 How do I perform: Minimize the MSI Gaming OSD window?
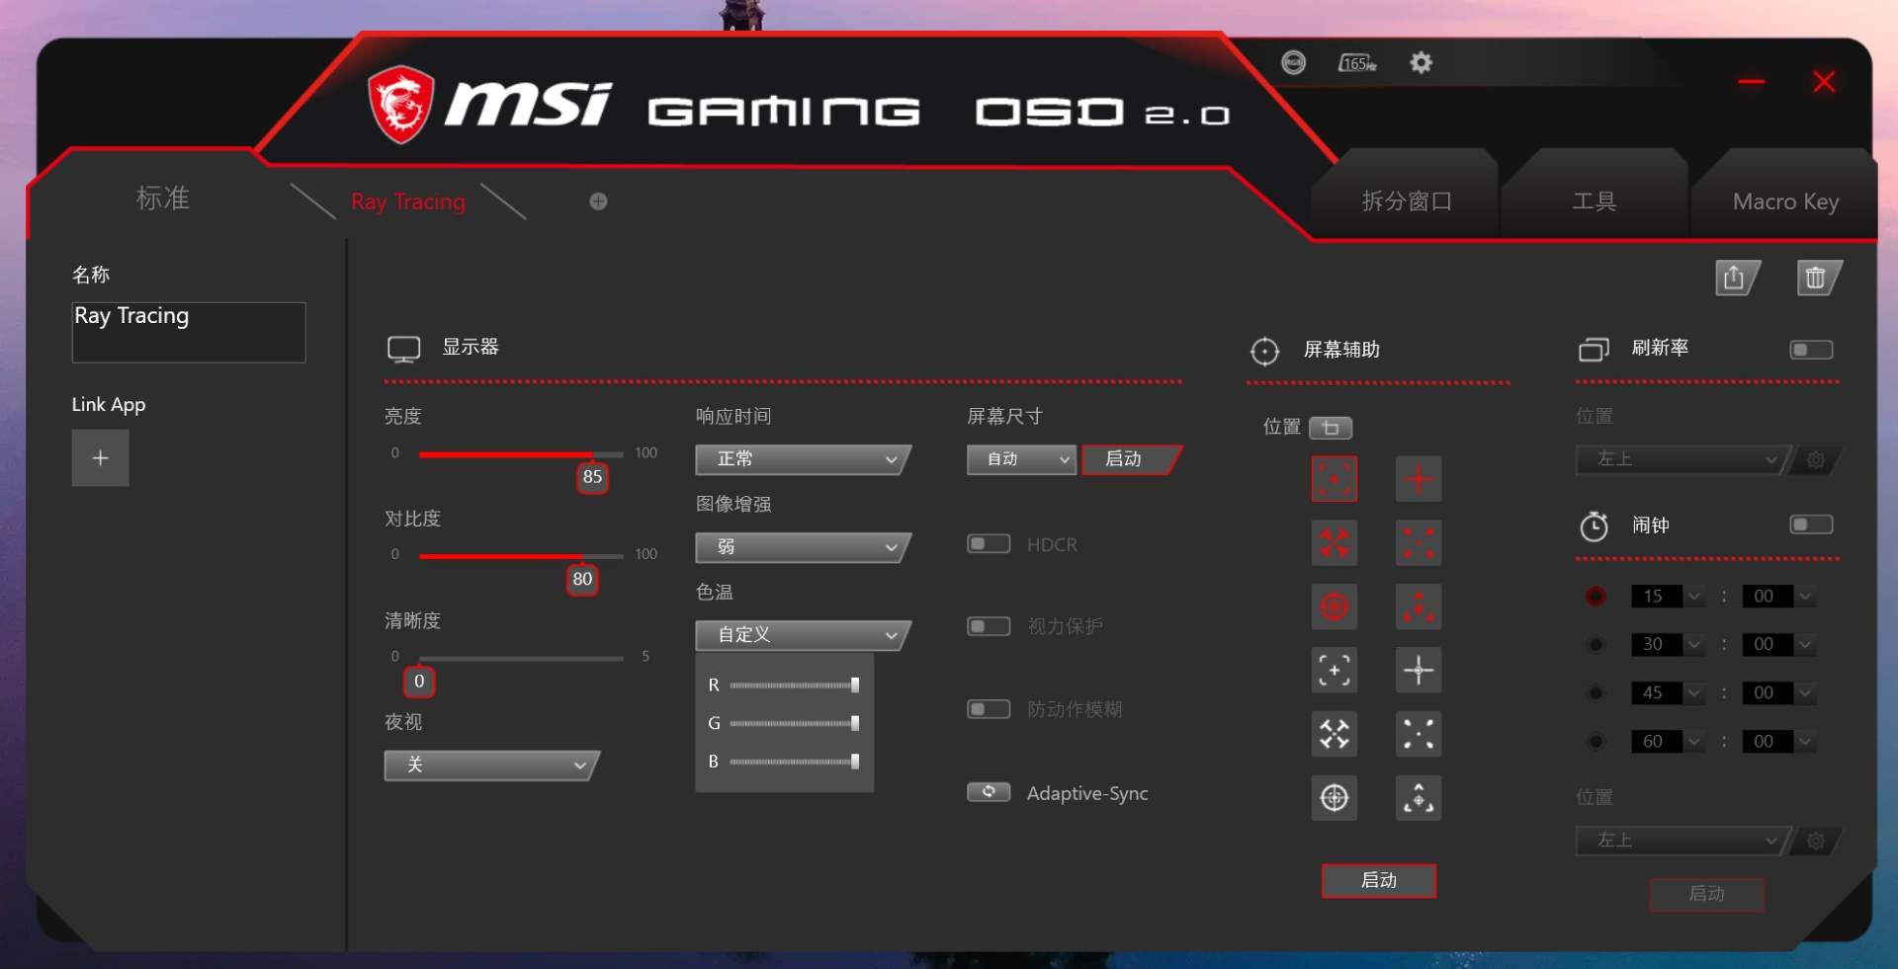tap(1752, 81)
